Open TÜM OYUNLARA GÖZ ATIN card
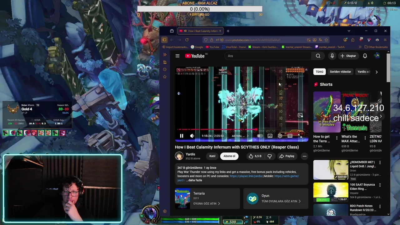The width and height of the screenshot is (400, 225). coord(276,198)
